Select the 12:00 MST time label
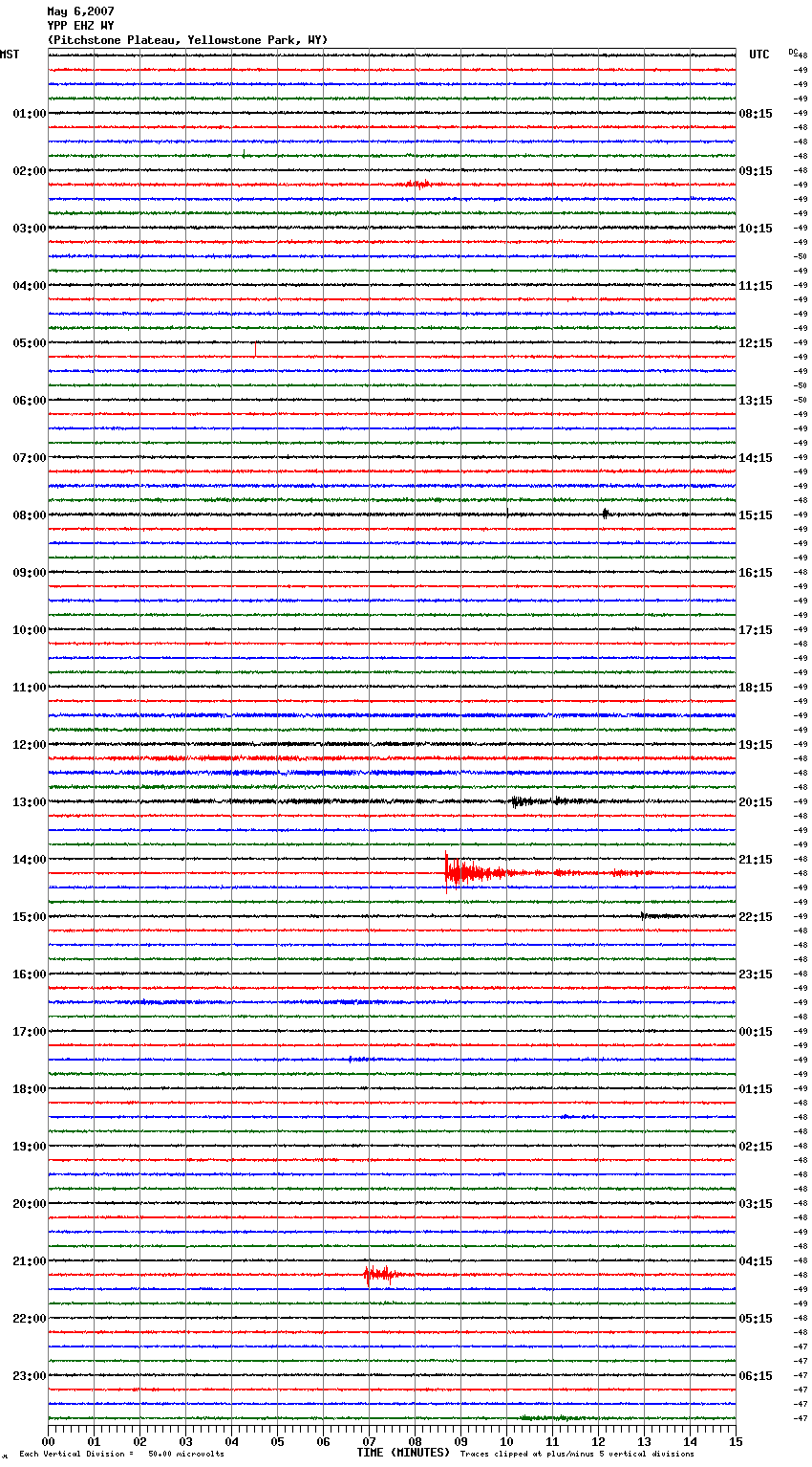The height and width of the screenshot is (1467, 812). 30,745
